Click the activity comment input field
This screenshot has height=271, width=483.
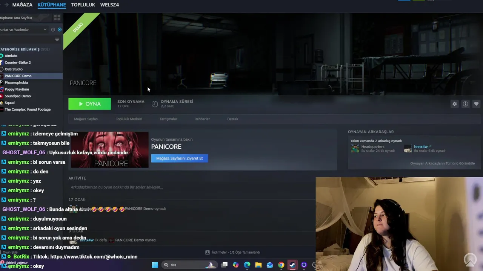click(192, 187)
